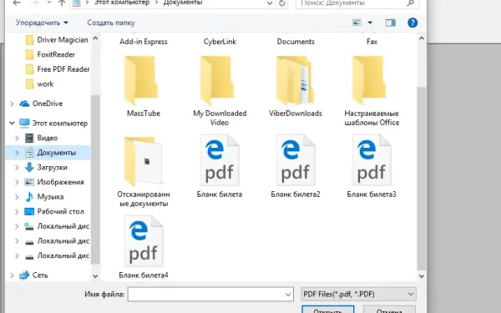The height and width of the screenshot is (313, 501).
Task: Select Загрузки in navigation pane
Action: pyautogui.click(x=46, y=168)
